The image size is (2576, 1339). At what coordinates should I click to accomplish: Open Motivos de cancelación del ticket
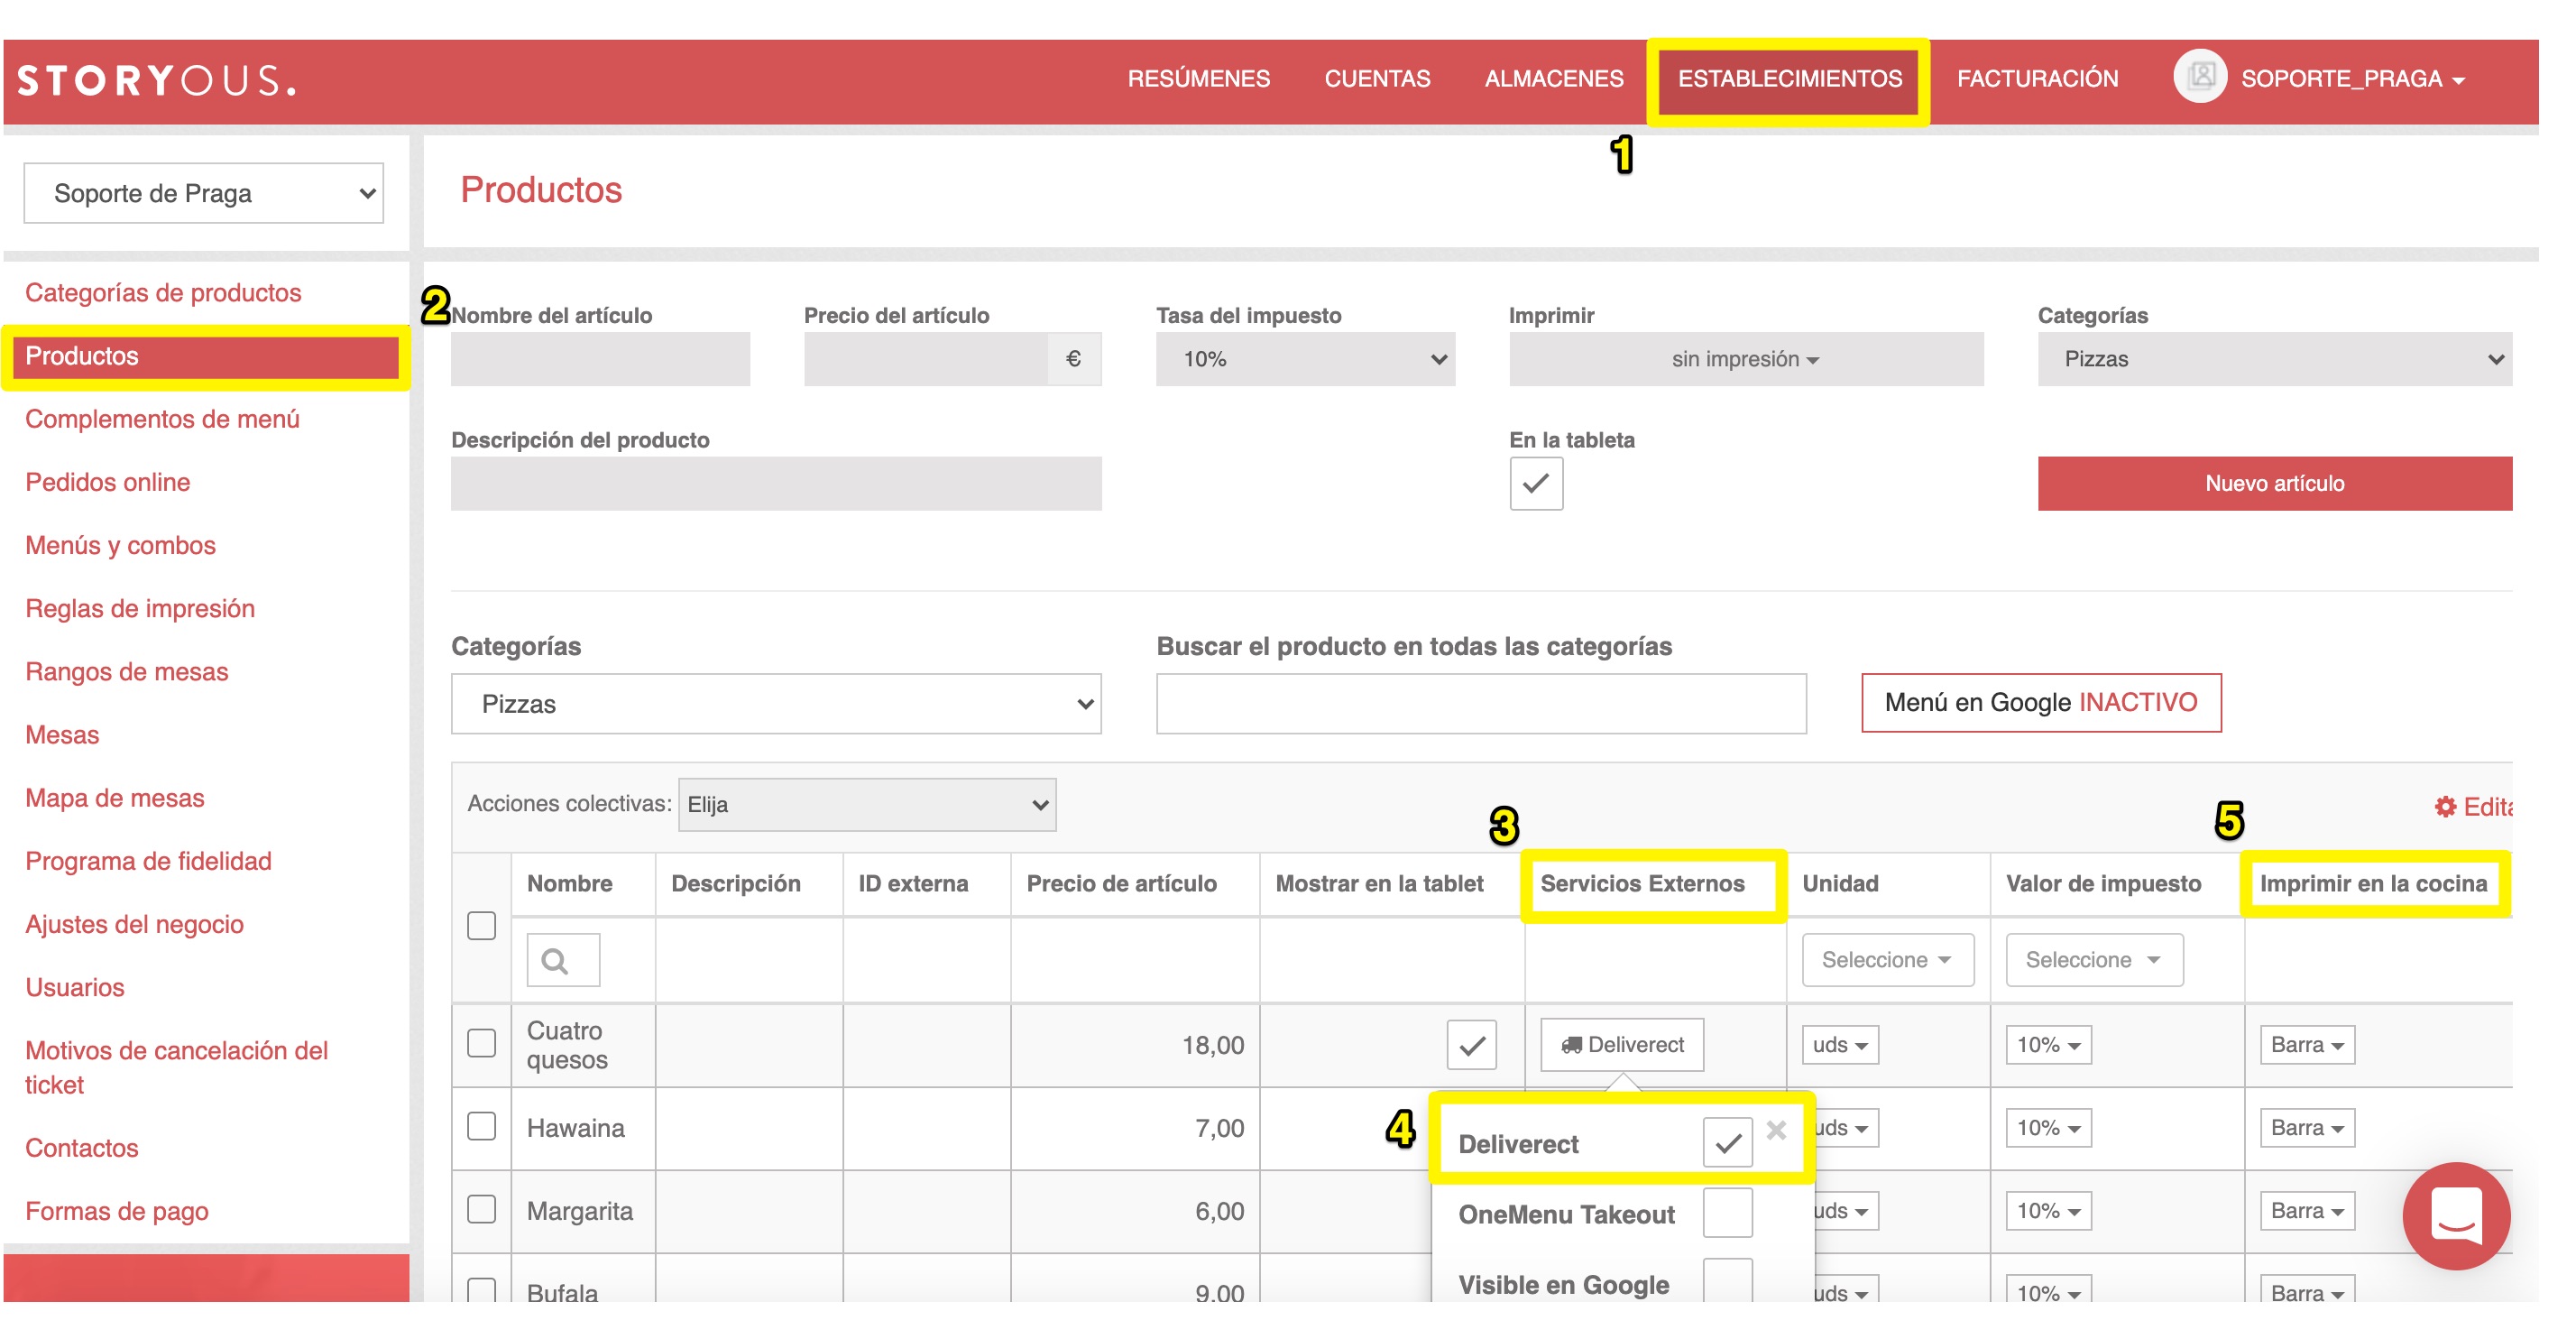176,1068
